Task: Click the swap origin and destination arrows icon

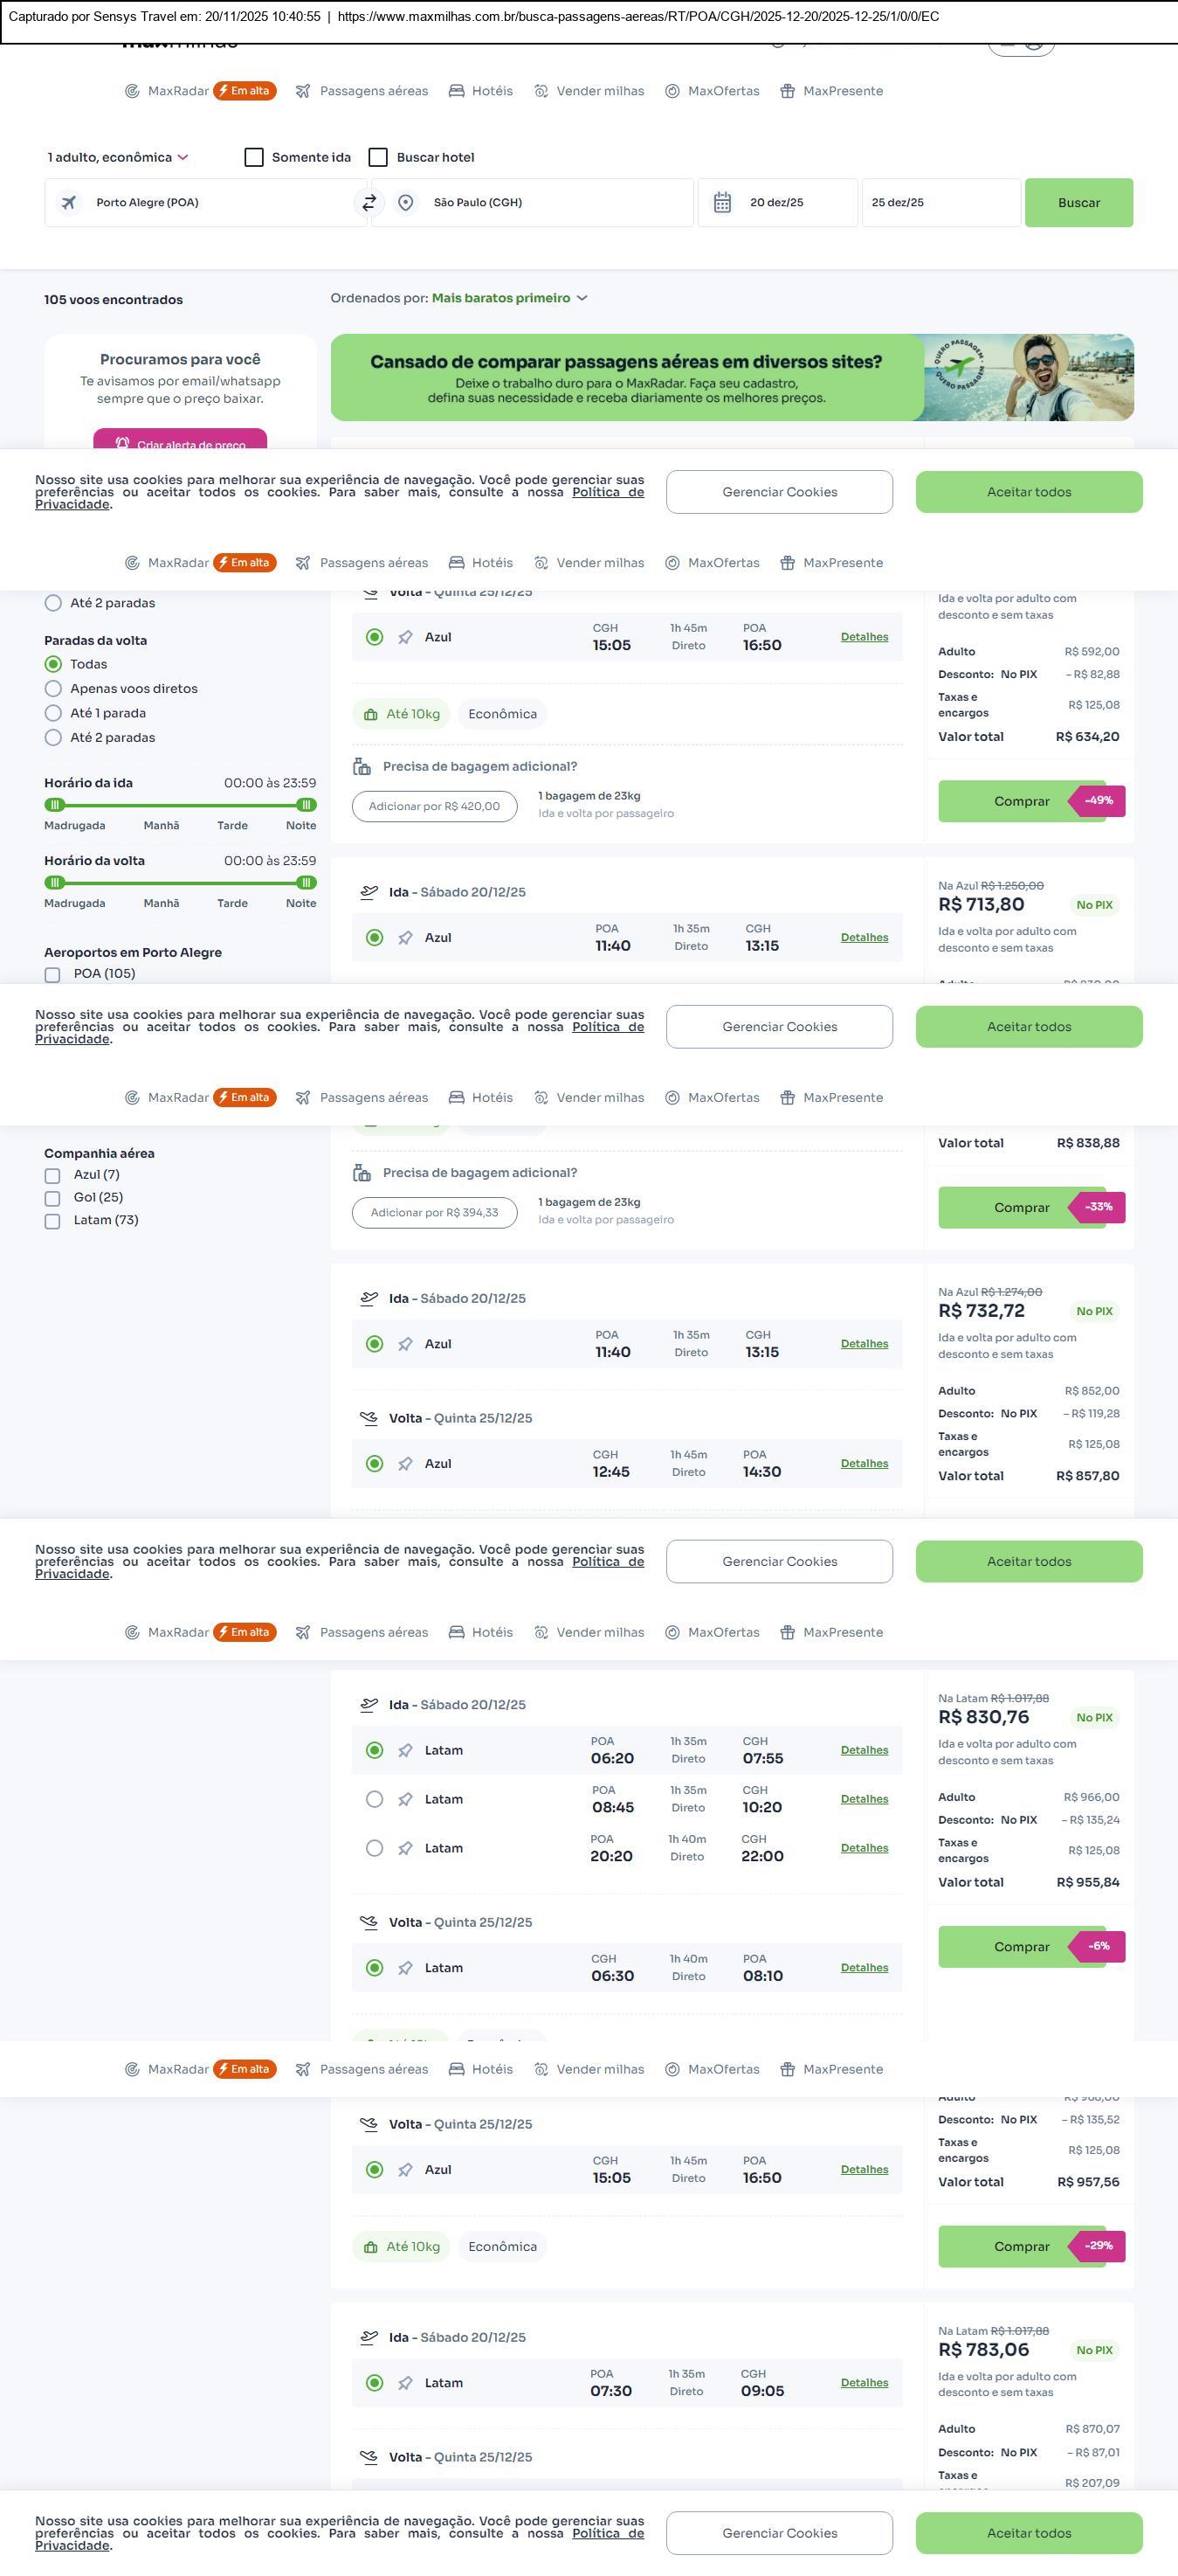Action: click(x=369, y=203)
